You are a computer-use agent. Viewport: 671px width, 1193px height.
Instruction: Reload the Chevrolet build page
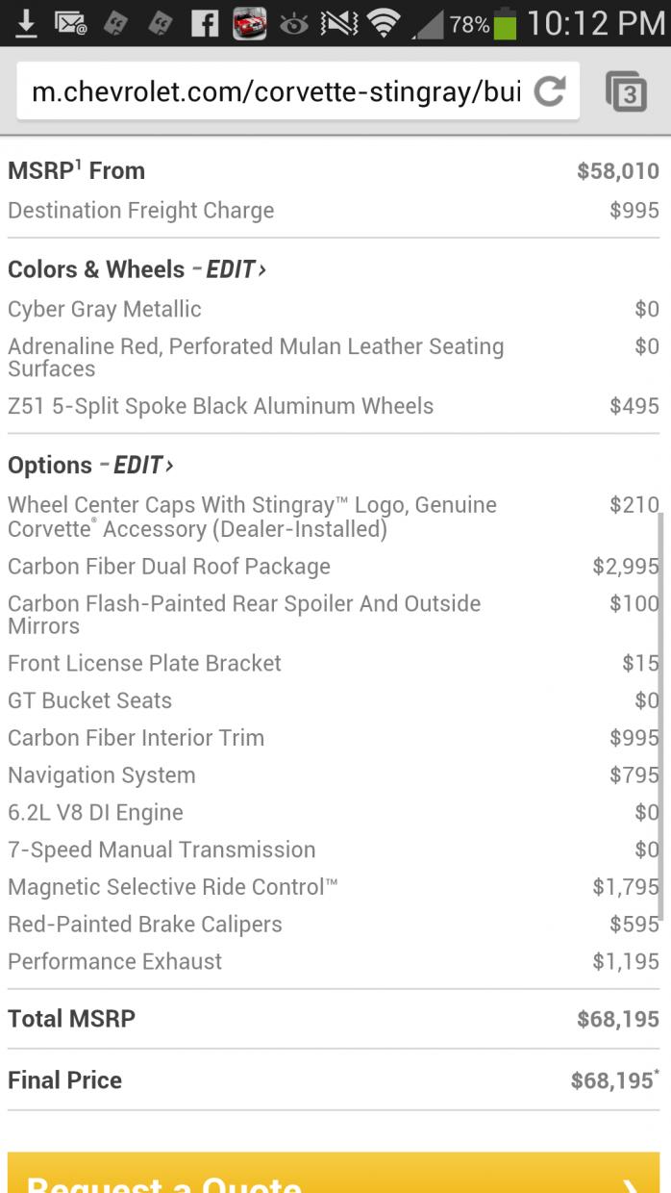548,92
